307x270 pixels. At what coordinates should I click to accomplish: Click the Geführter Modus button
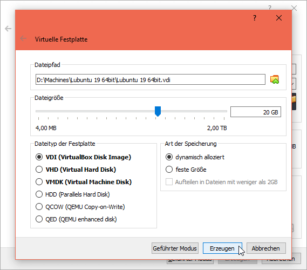(x=175, y=248)
